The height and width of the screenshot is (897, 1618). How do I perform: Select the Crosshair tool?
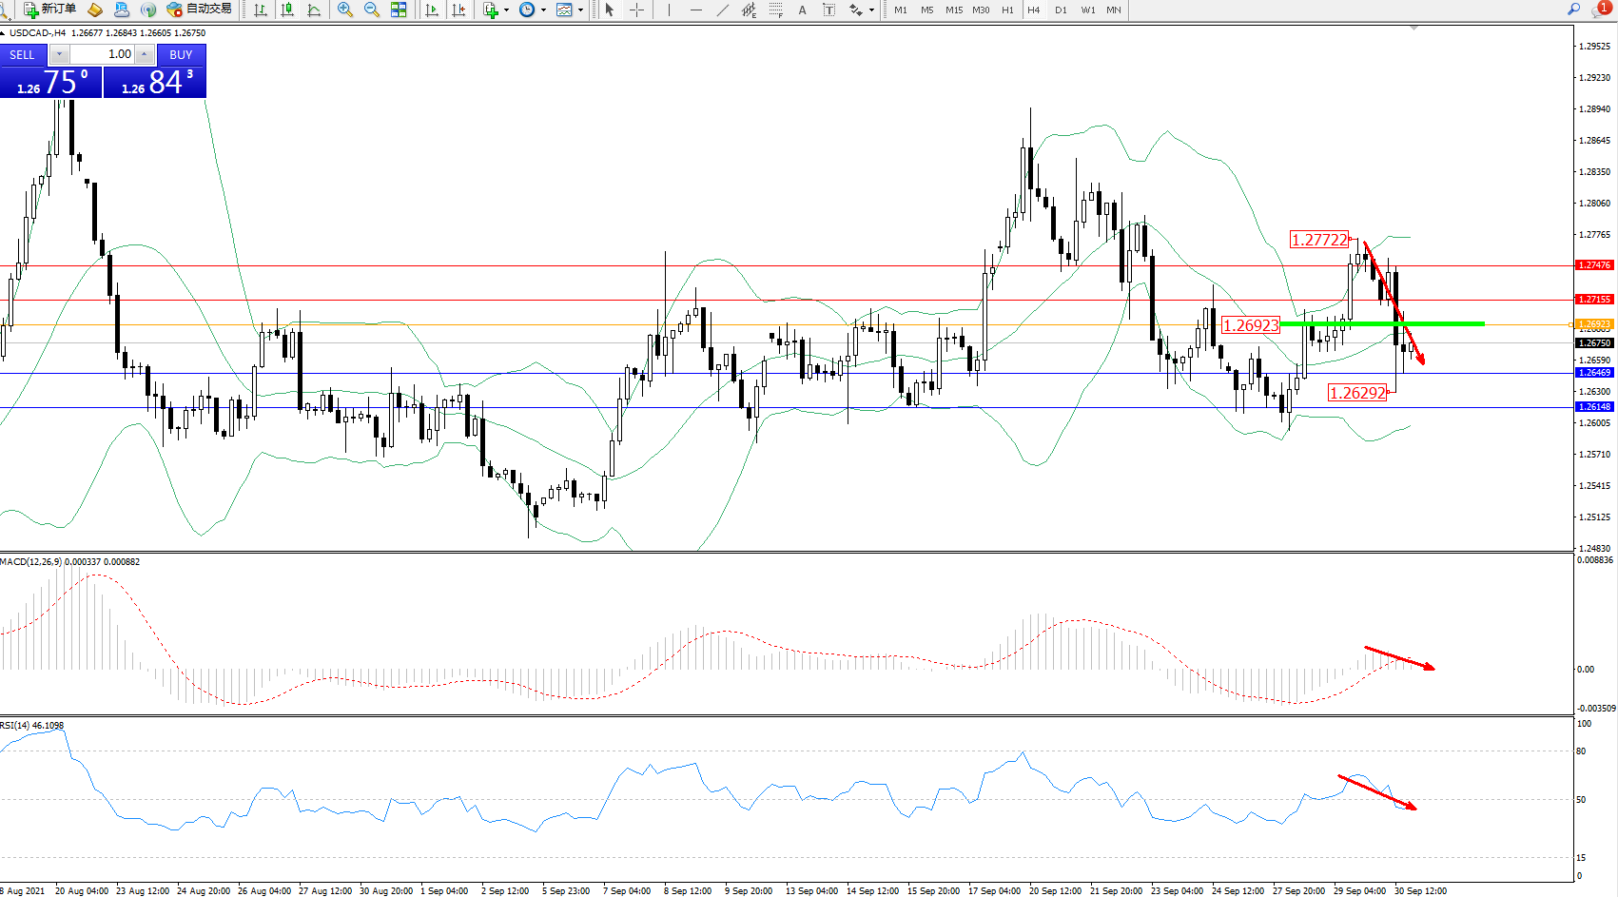tap(636, 10)
